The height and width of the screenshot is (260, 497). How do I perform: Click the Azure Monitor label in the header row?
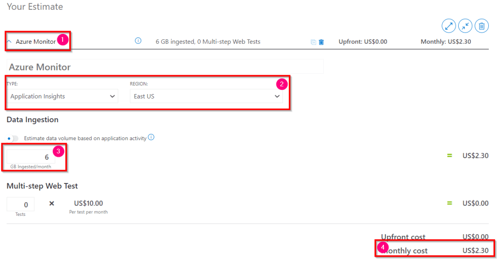[x=36, y=42]
